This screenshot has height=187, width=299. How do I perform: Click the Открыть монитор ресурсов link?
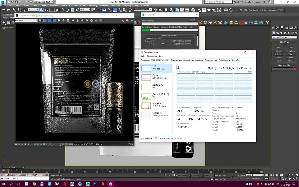pos(170,138)
